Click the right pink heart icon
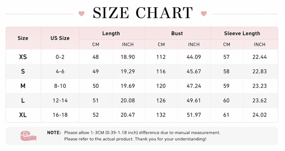 click(x=204, y=13)
